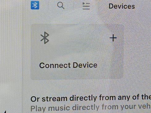151x113 pixels.
Task: Click the black arrow at bottom-left corner
Action: 5,112
